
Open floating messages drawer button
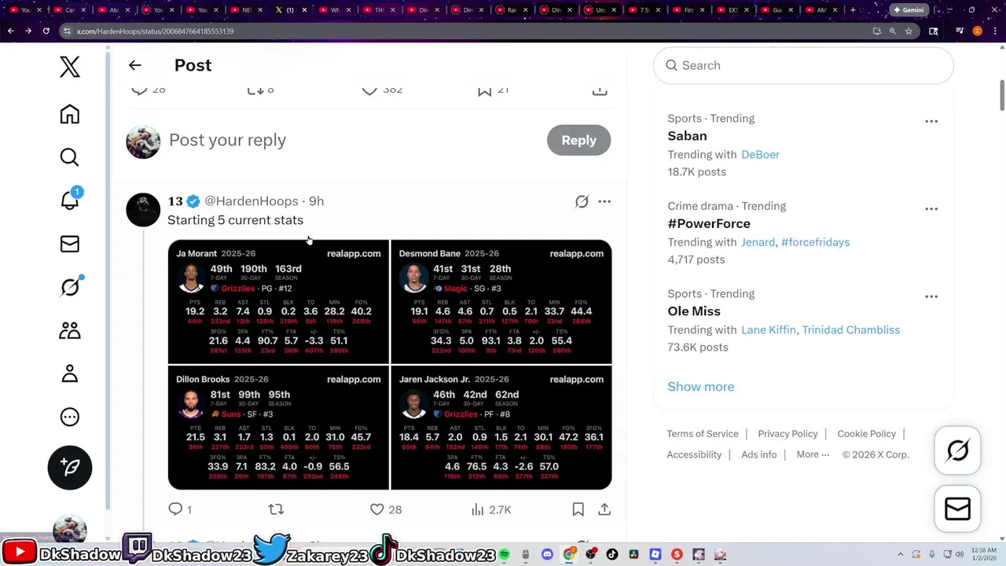[957, 509]
